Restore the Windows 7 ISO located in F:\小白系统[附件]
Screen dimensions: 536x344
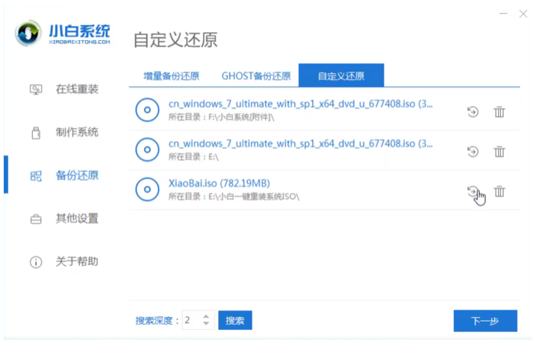(x=473, y=112)
